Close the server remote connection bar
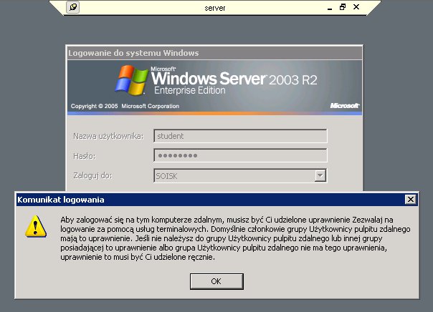Viewport: 433px width, 312px height. coord(356,7)
